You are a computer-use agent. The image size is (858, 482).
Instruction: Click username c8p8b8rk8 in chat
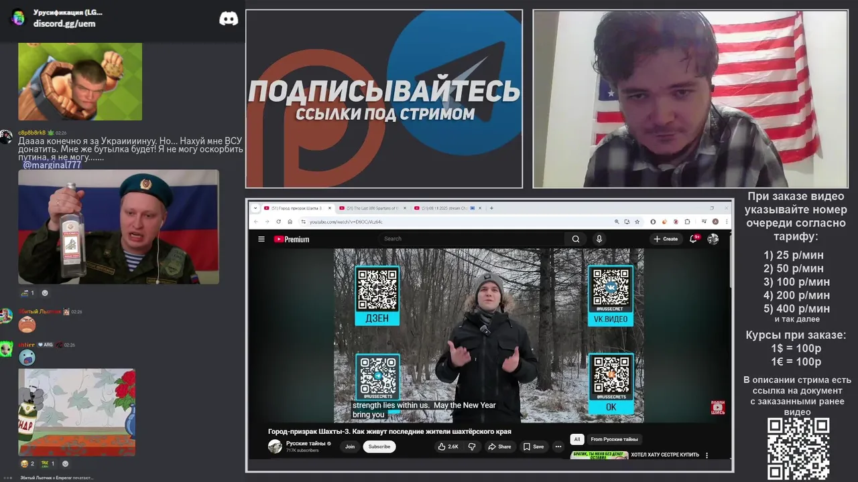point(32,133)
